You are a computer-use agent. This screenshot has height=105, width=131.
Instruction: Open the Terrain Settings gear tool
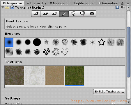(x=92, y=14)
